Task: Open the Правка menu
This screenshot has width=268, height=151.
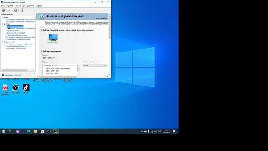Action: pos(10,6)
